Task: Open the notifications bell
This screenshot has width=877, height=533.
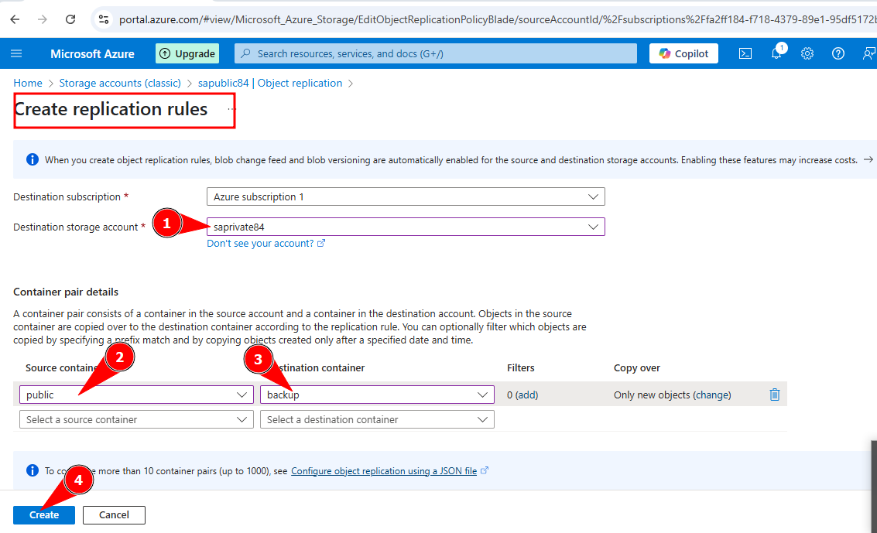Action: click(x=777, y=53)
